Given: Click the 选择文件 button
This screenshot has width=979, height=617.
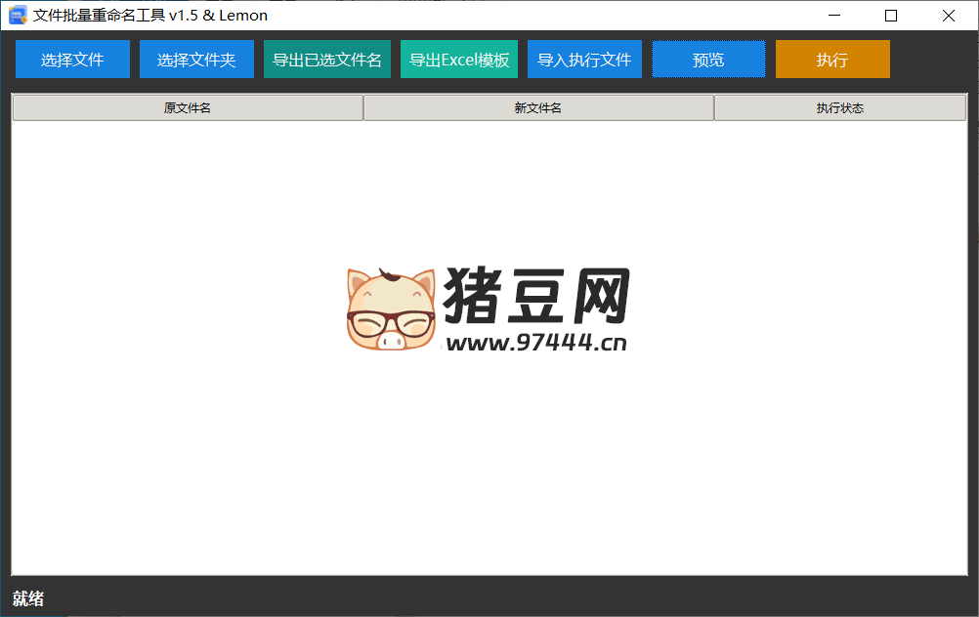Looking at the screenshot, I should click(x=72, y=60).
